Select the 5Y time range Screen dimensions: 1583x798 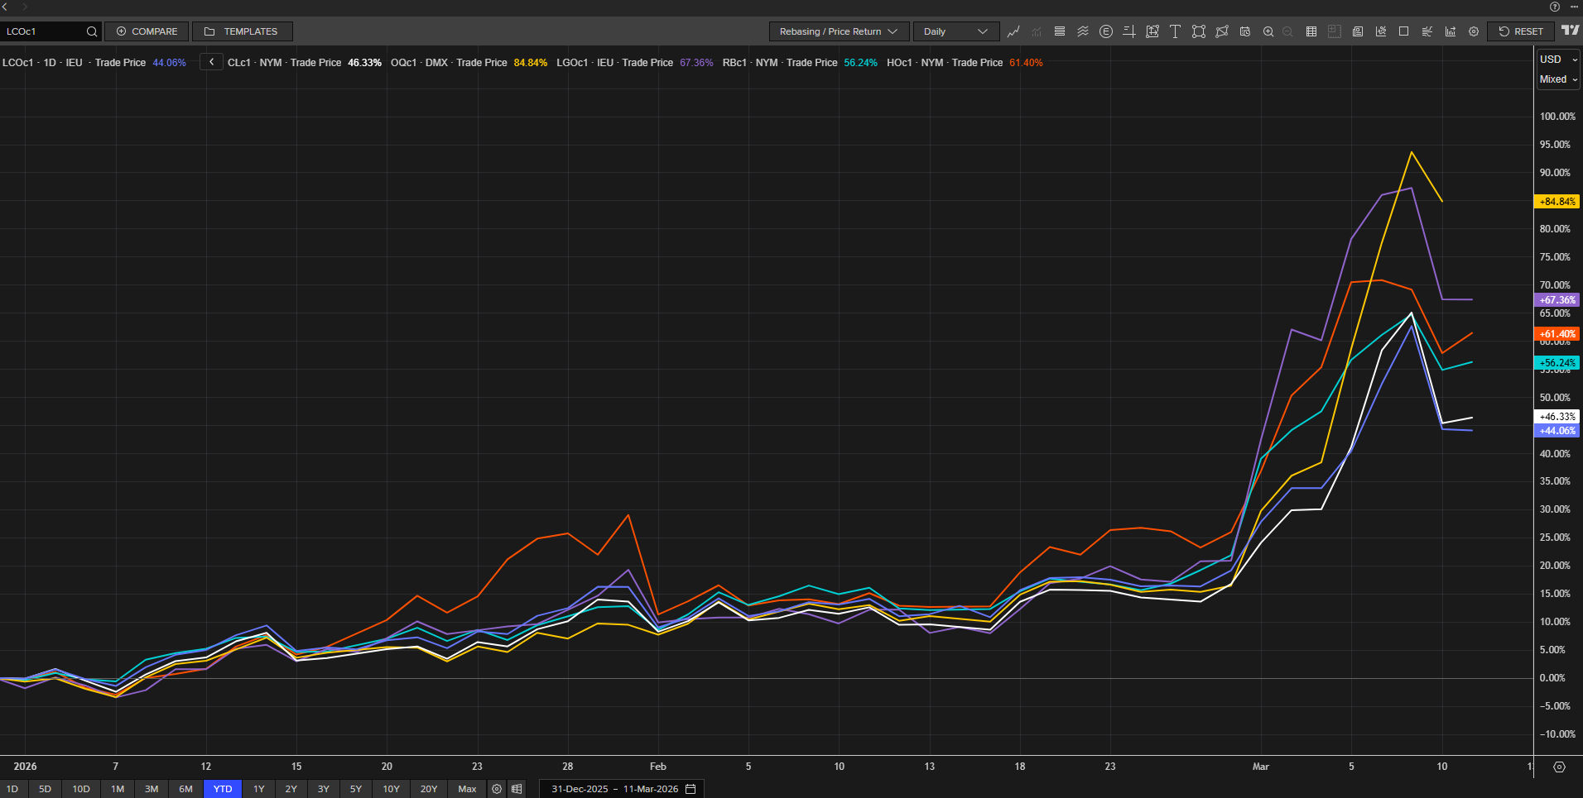356,789
